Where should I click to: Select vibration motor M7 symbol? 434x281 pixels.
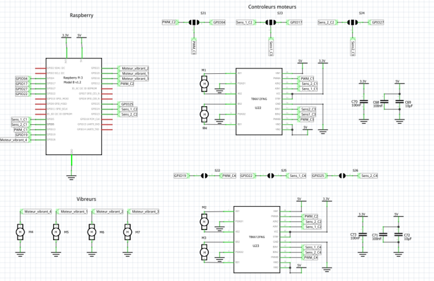click(127, 232)
